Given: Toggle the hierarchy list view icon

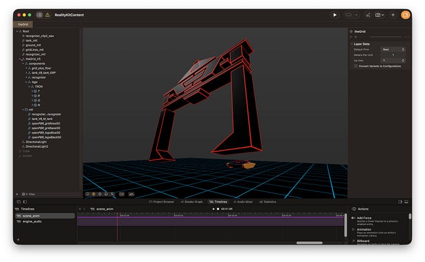Looking at the screenshot, I should [x=40, y=15].
